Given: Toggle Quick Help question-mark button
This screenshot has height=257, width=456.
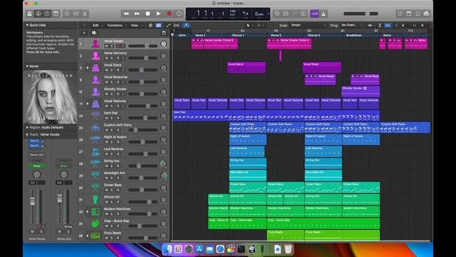Looking at the screenshot, I should tap(47, 14).
